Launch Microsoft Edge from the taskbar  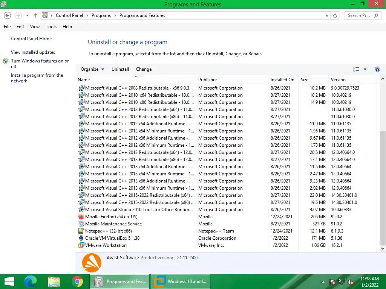30,281
